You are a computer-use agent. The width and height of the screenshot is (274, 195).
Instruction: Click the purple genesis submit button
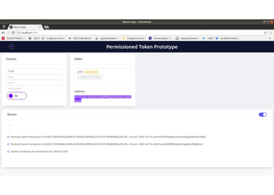[17, 96]
